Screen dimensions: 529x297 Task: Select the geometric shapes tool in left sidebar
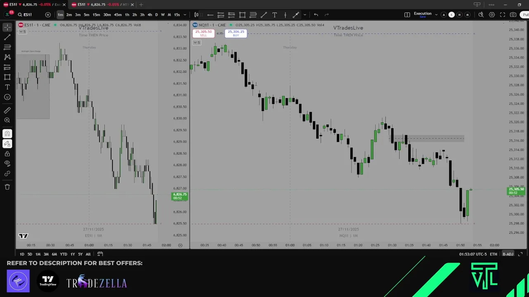[7, 77]
